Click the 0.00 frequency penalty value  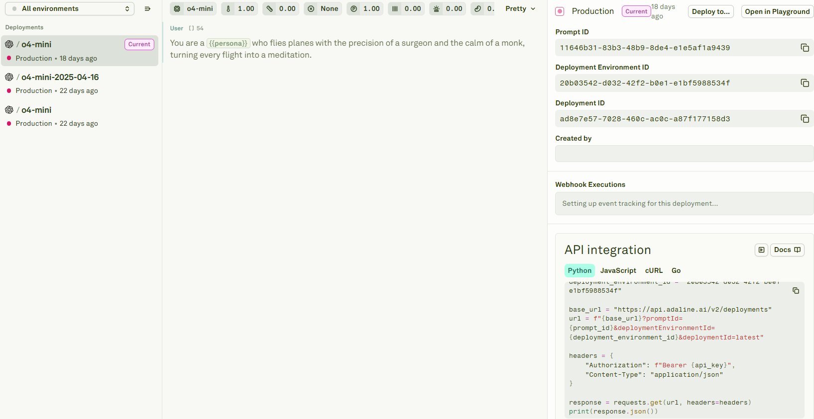coord(413,8)
